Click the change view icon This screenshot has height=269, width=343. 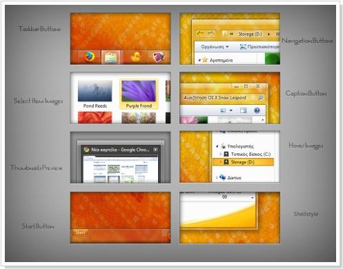(223, 110)
